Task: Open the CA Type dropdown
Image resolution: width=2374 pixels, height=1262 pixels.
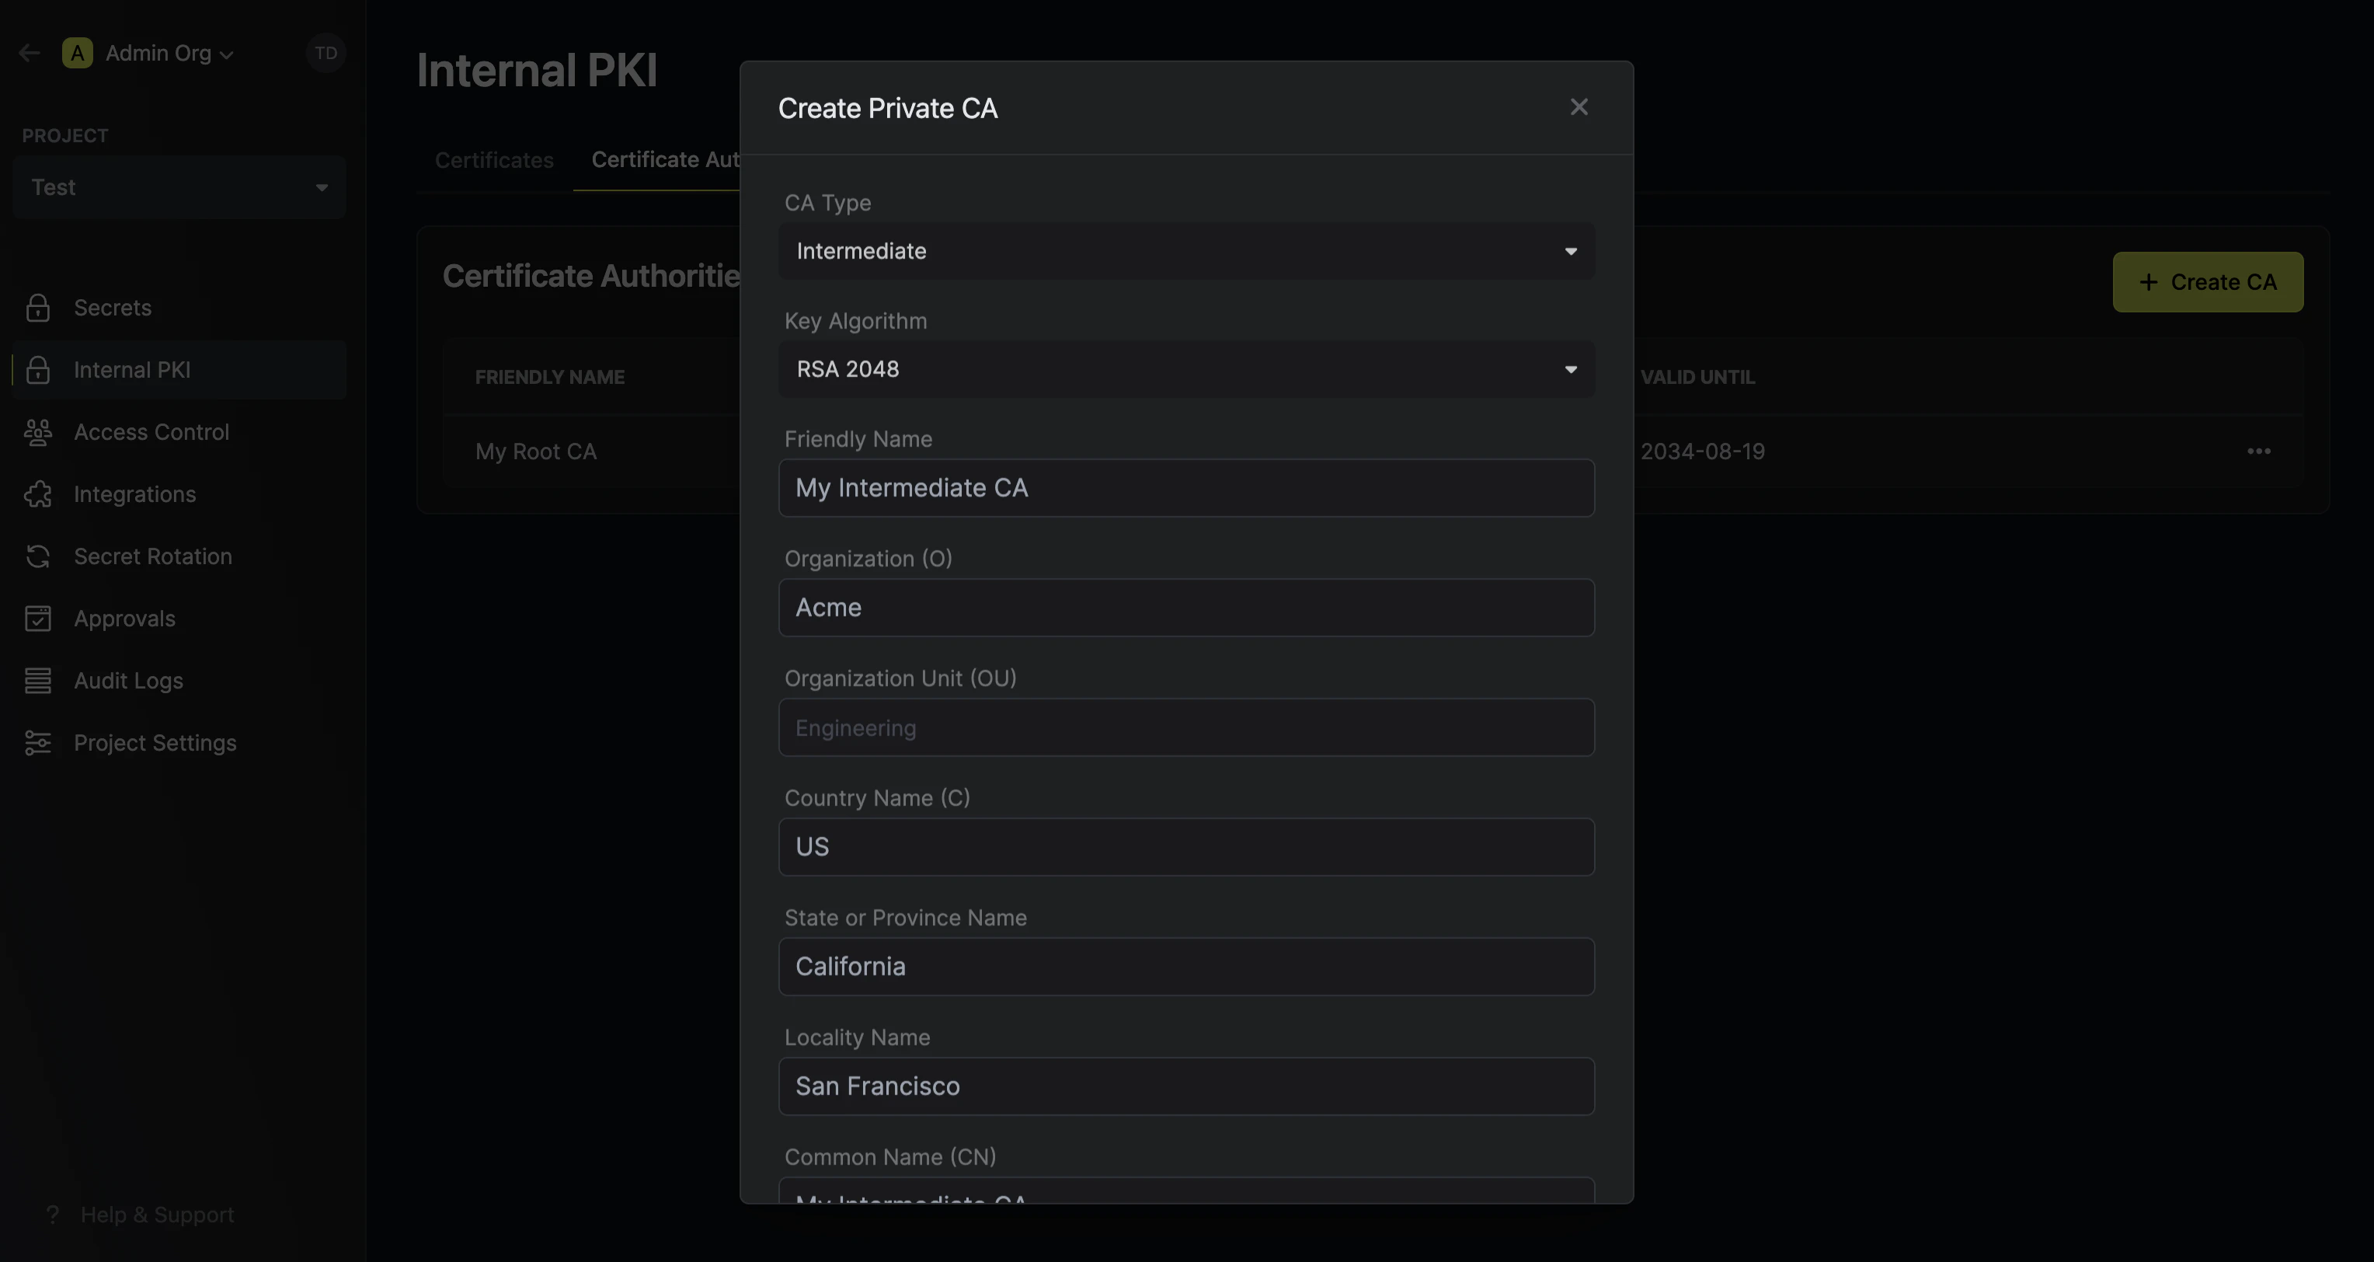Action: click(x=1186, y=251)
